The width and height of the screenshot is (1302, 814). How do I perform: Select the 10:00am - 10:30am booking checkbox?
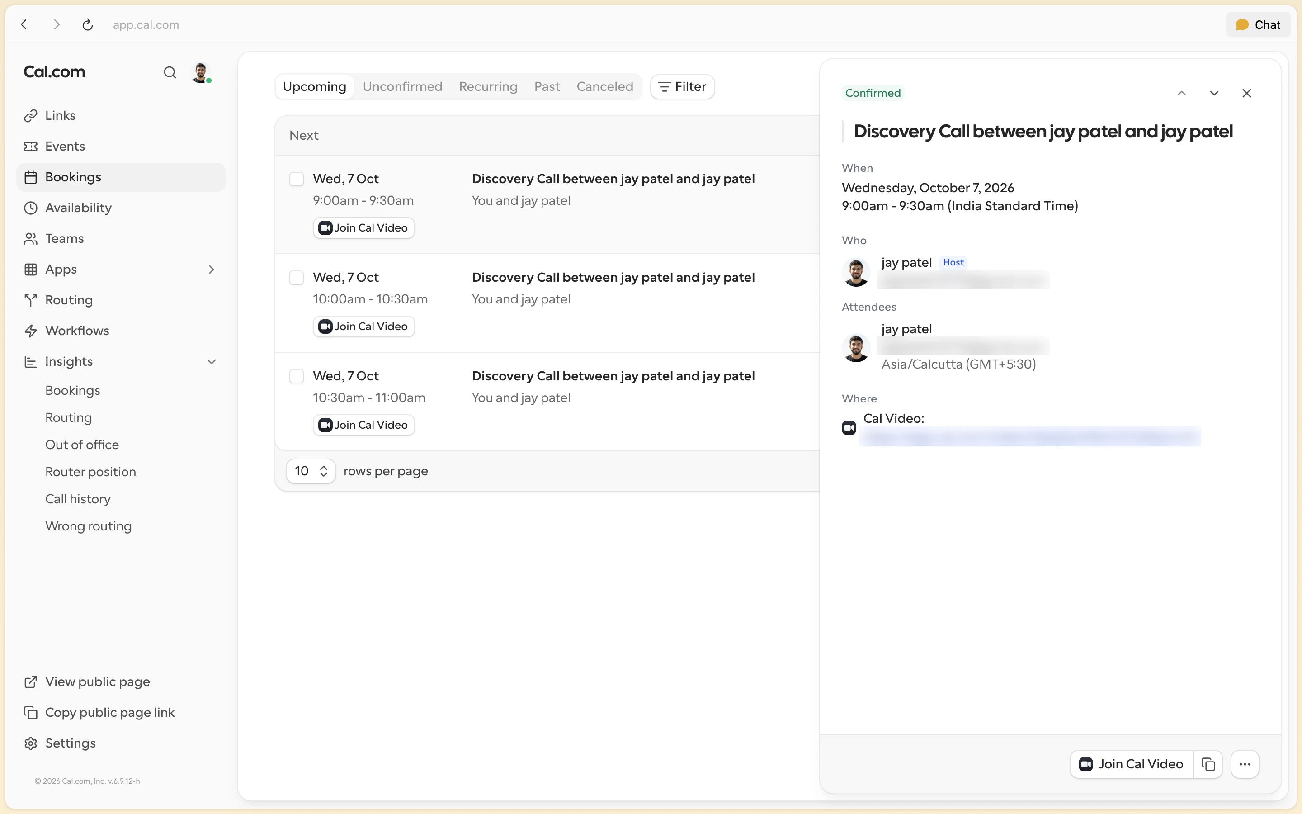297,277
